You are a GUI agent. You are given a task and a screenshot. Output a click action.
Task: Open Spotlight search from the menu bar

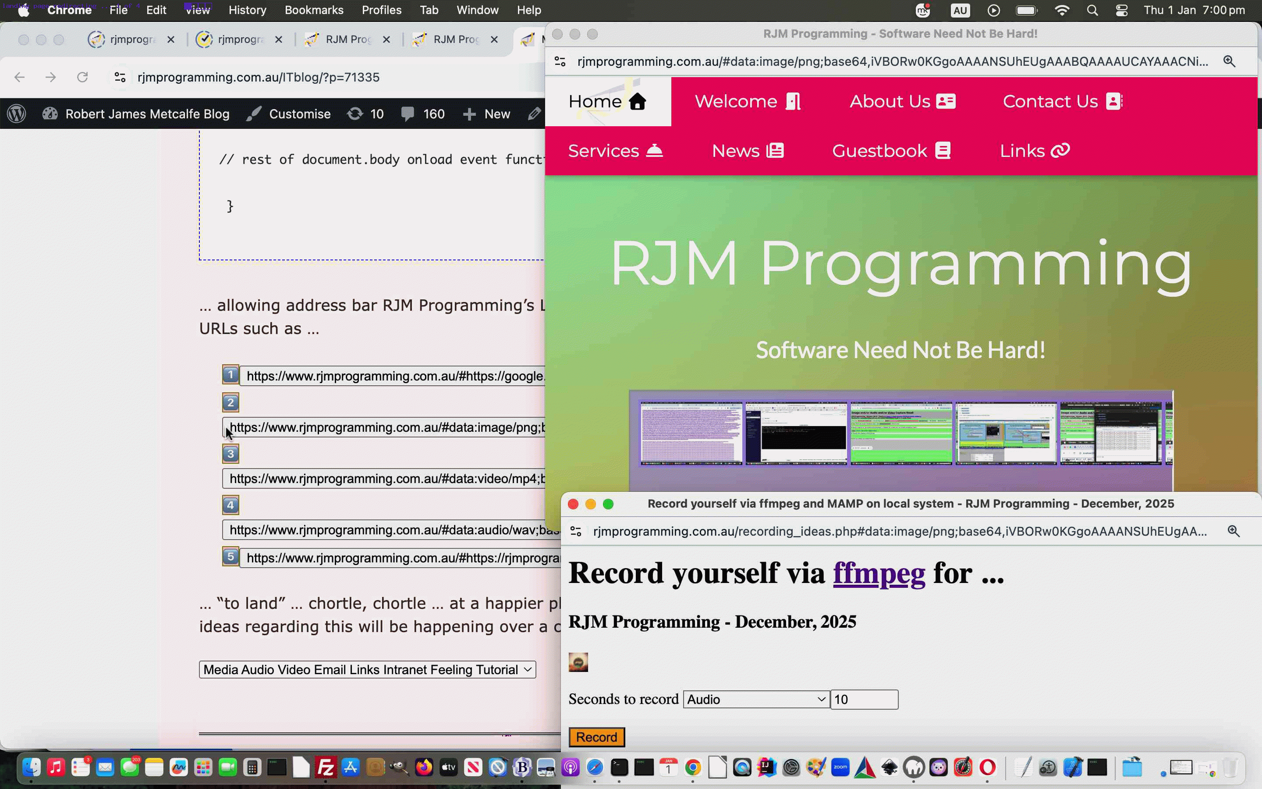click(x=1093, y=10)
